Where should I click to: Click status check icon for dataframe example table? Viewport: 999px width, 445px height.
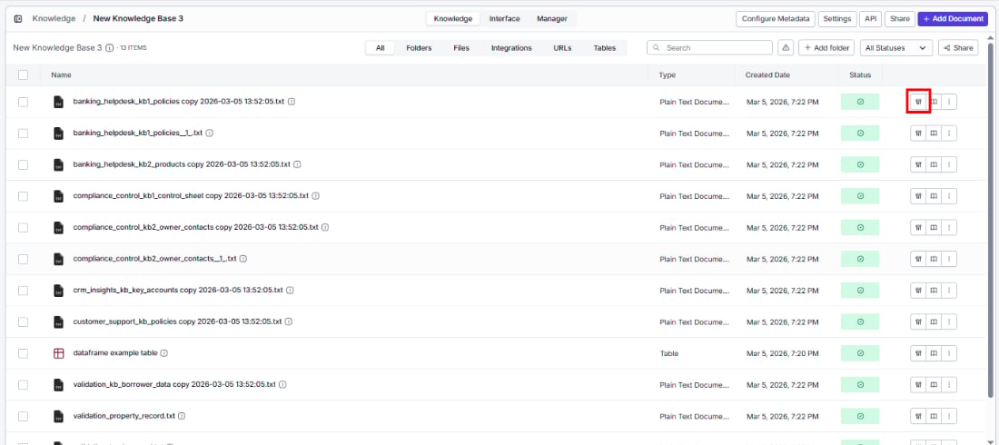[860, 353]
